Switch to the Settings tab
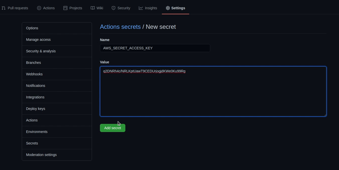The height and width of the screenshot is (170, 339). (178, 8)
